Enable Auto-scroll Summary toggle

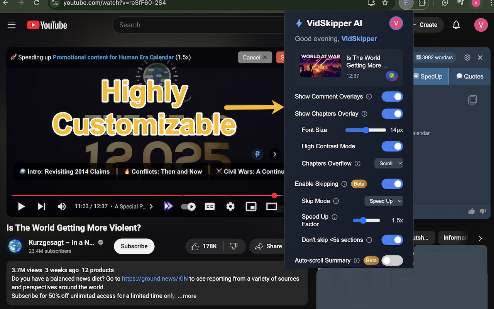point(392,261)
